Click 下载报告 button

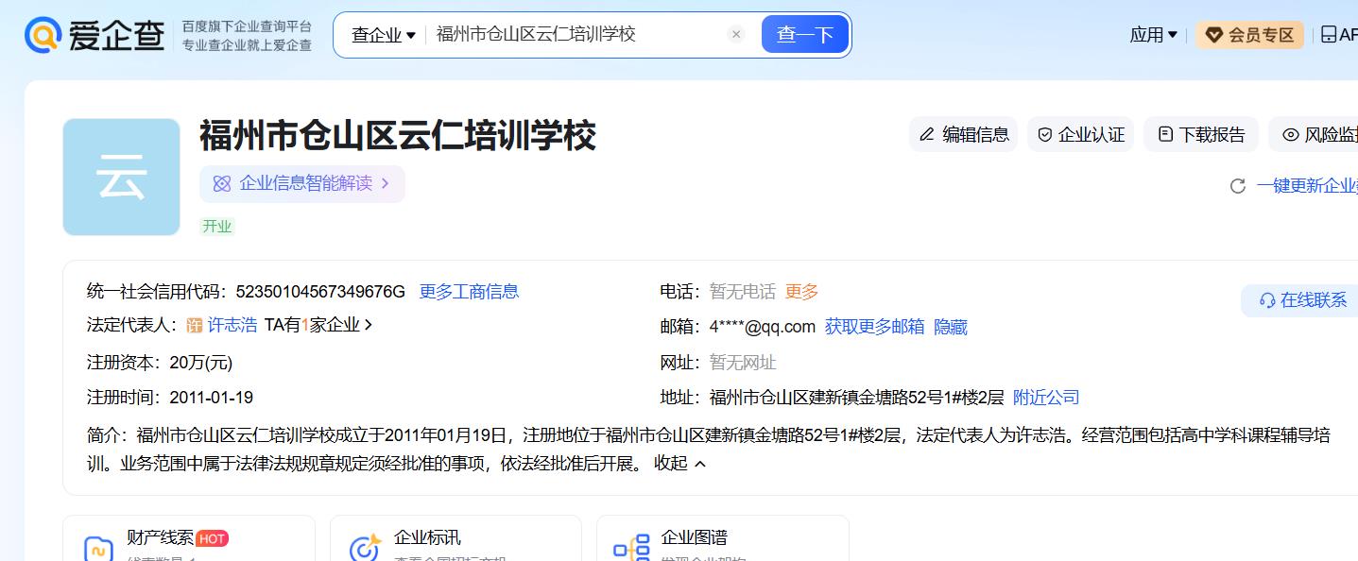(1201, 135)
